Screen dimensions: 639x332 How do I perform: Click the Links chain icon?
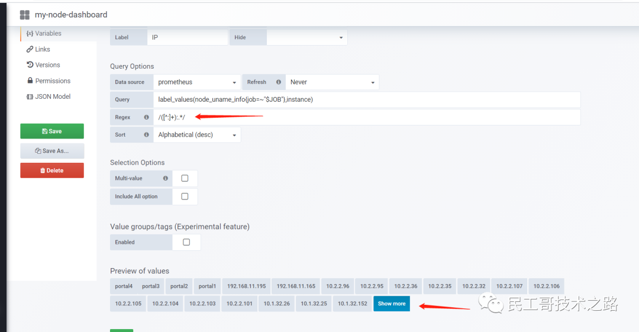(x=30, y=49)
